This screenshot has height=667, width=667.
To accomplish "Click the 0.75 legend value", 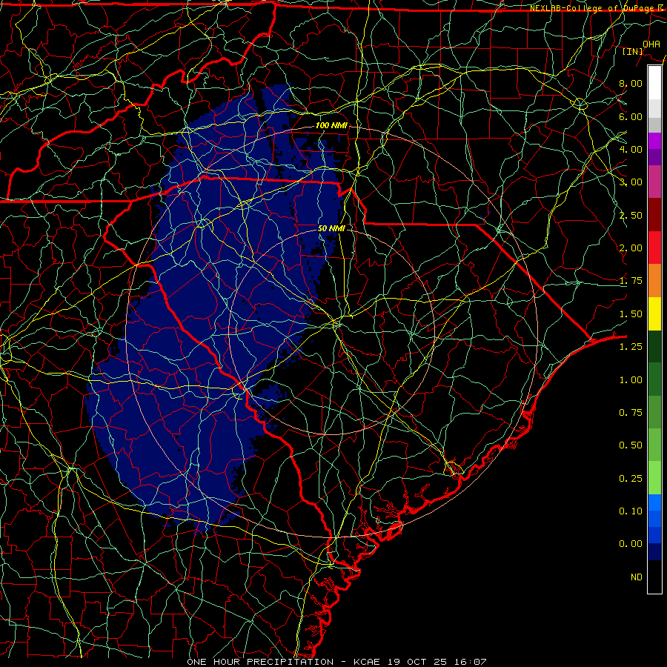I will point(631,412).
